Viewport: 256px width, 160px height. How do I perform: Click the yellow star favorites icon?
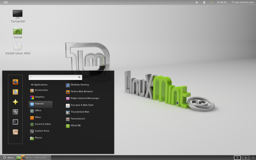15,102
